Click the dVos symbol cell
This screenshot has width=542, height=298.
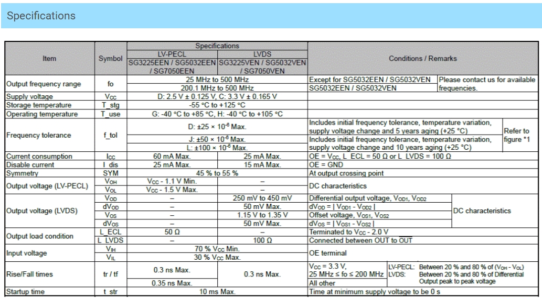(x=110, y=224)
